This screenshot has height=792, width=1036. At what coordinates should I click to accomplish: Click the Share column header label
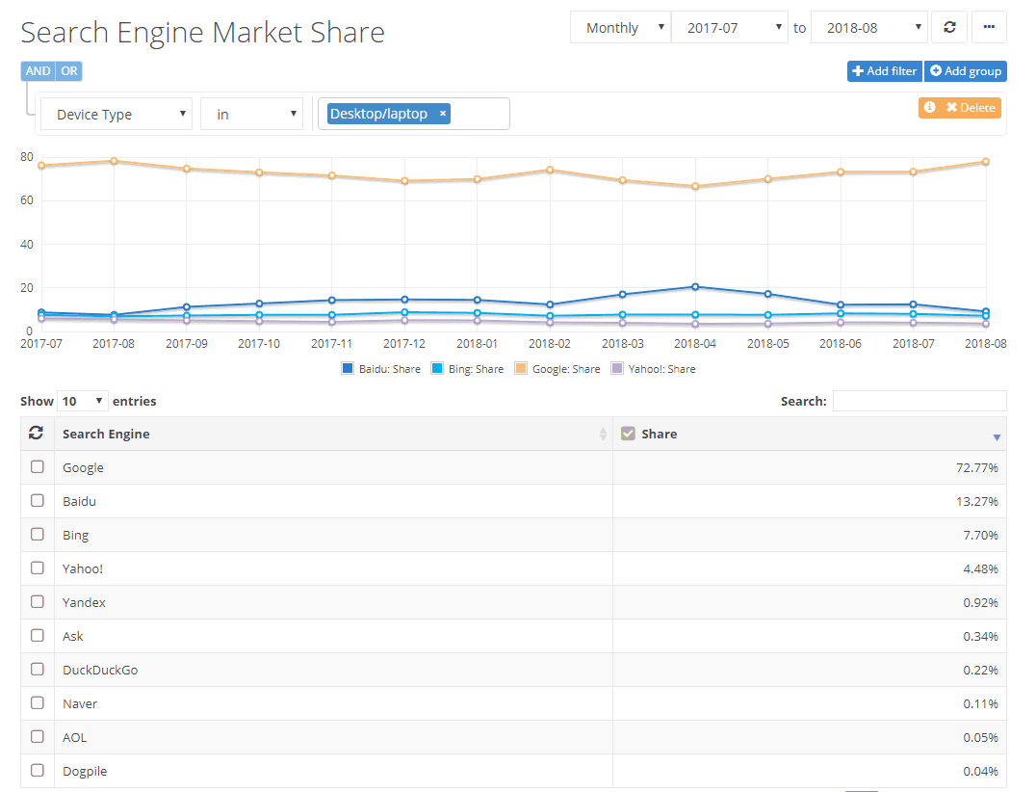(660, 434)
